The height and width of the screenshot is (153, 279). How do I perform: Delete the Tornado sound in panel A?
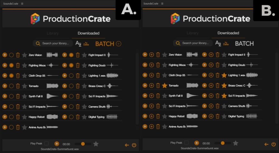point(18,86)
